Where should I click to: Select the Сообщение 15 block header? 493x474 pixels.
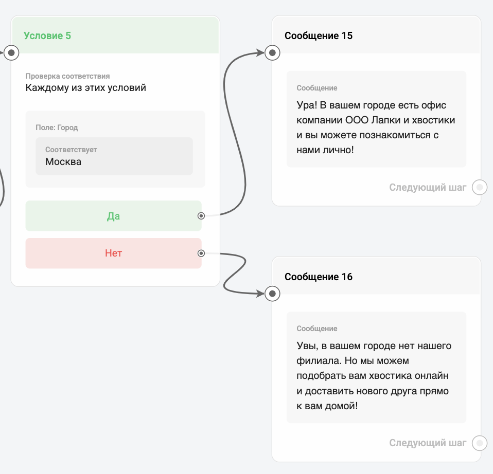point(376,35)
